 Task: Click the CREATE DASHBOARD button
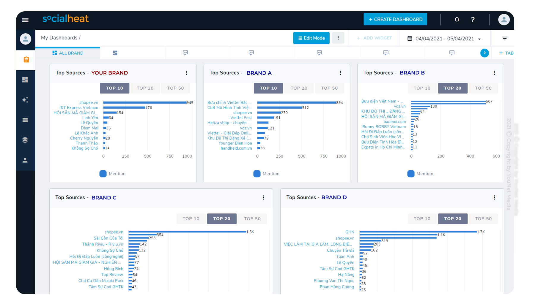click(x=395, y=19)
